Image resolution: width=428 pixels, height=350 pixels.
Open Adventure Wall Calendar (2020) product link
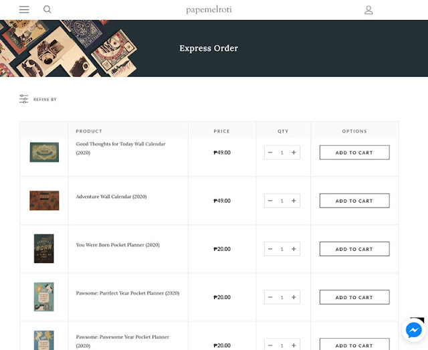pyautogui.click(x=112, y=197)
